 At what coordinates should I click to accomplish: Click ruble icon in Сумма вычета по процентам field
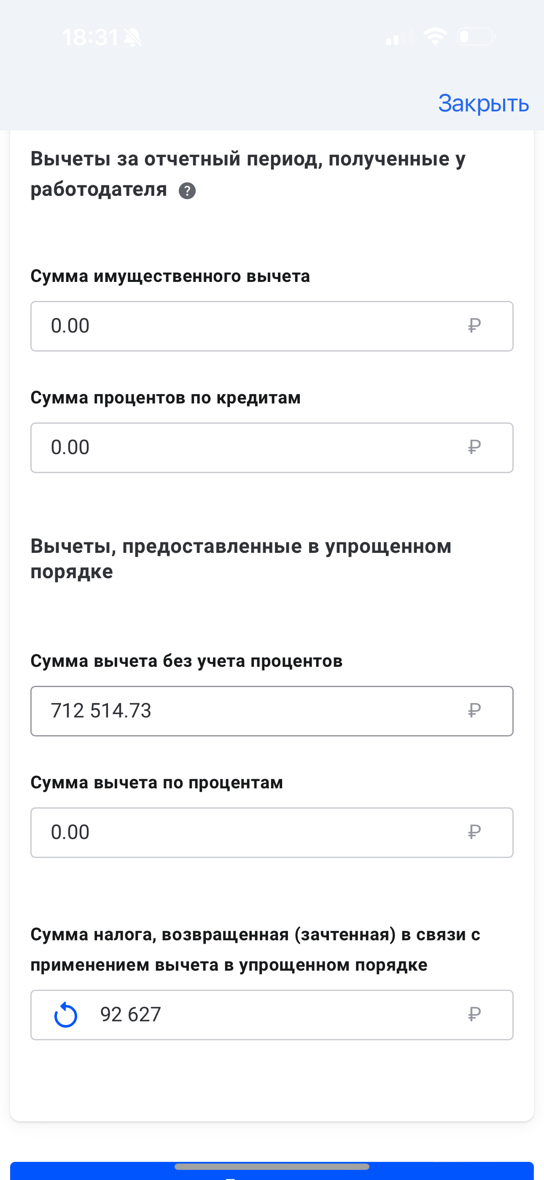[474, 832]
